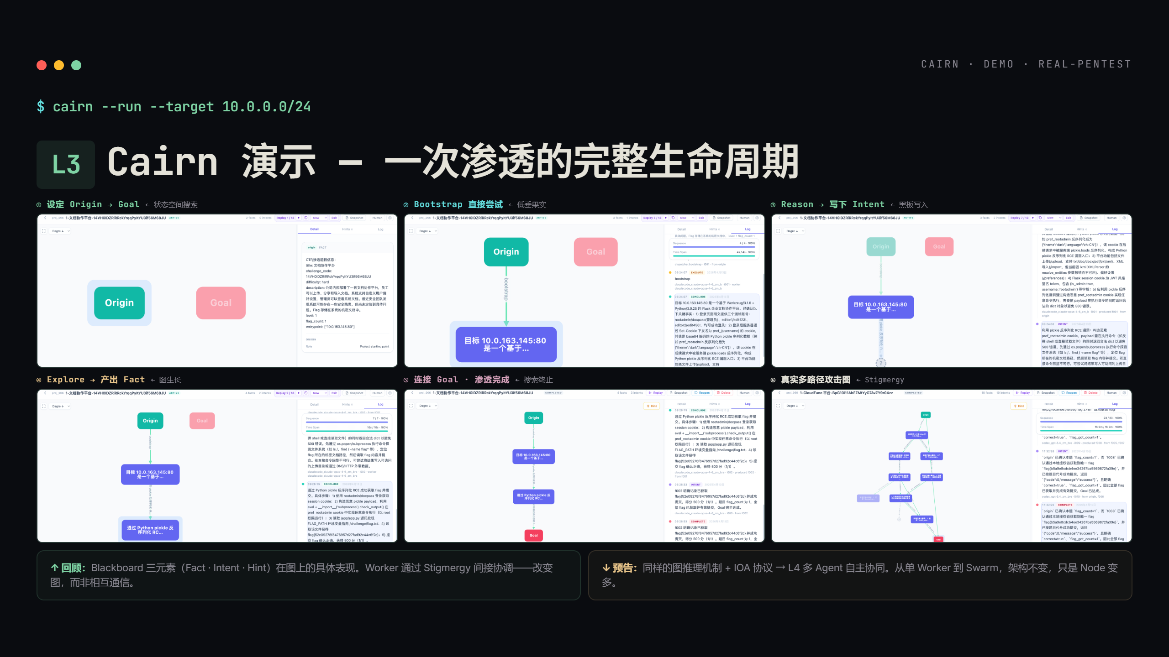Open Dagre layout dropdown in Replay 1/13 panel

click(x=61, y=231)
